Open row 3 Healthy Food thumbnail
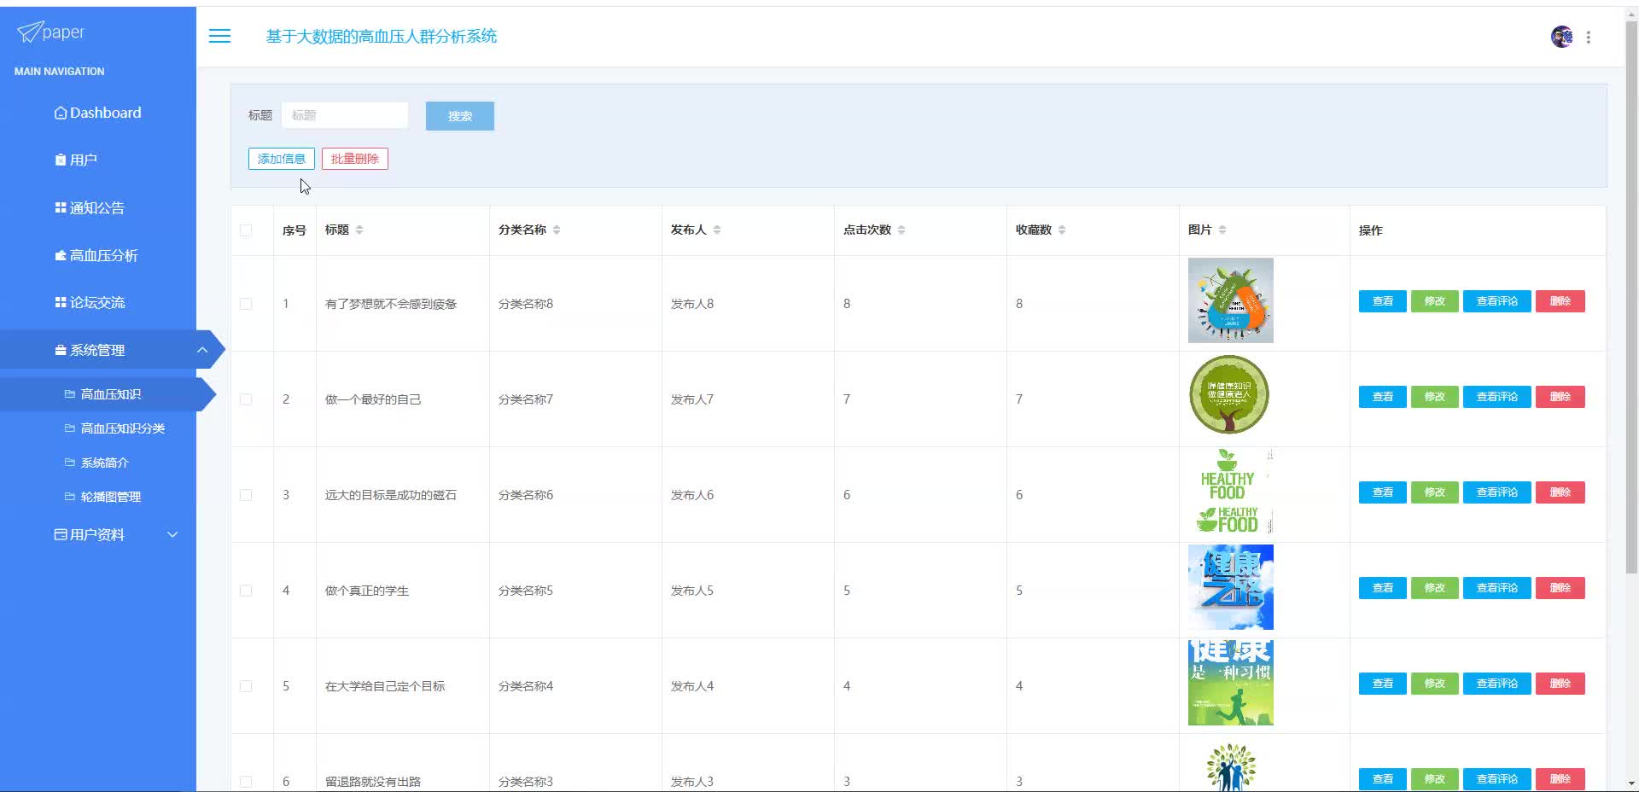This screenshot has height=792, width=1639. coord(1231,492)
